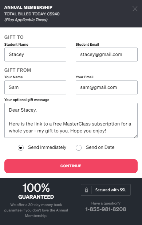Close the Annual Membership dialog
This screenshot has width=142, height=225.
click(135, 9)
